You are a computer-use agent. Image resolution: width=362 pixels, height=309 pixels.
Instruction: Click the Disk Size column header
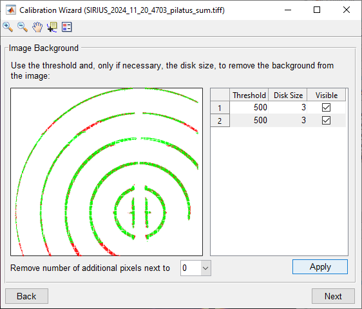pos(288,95)
